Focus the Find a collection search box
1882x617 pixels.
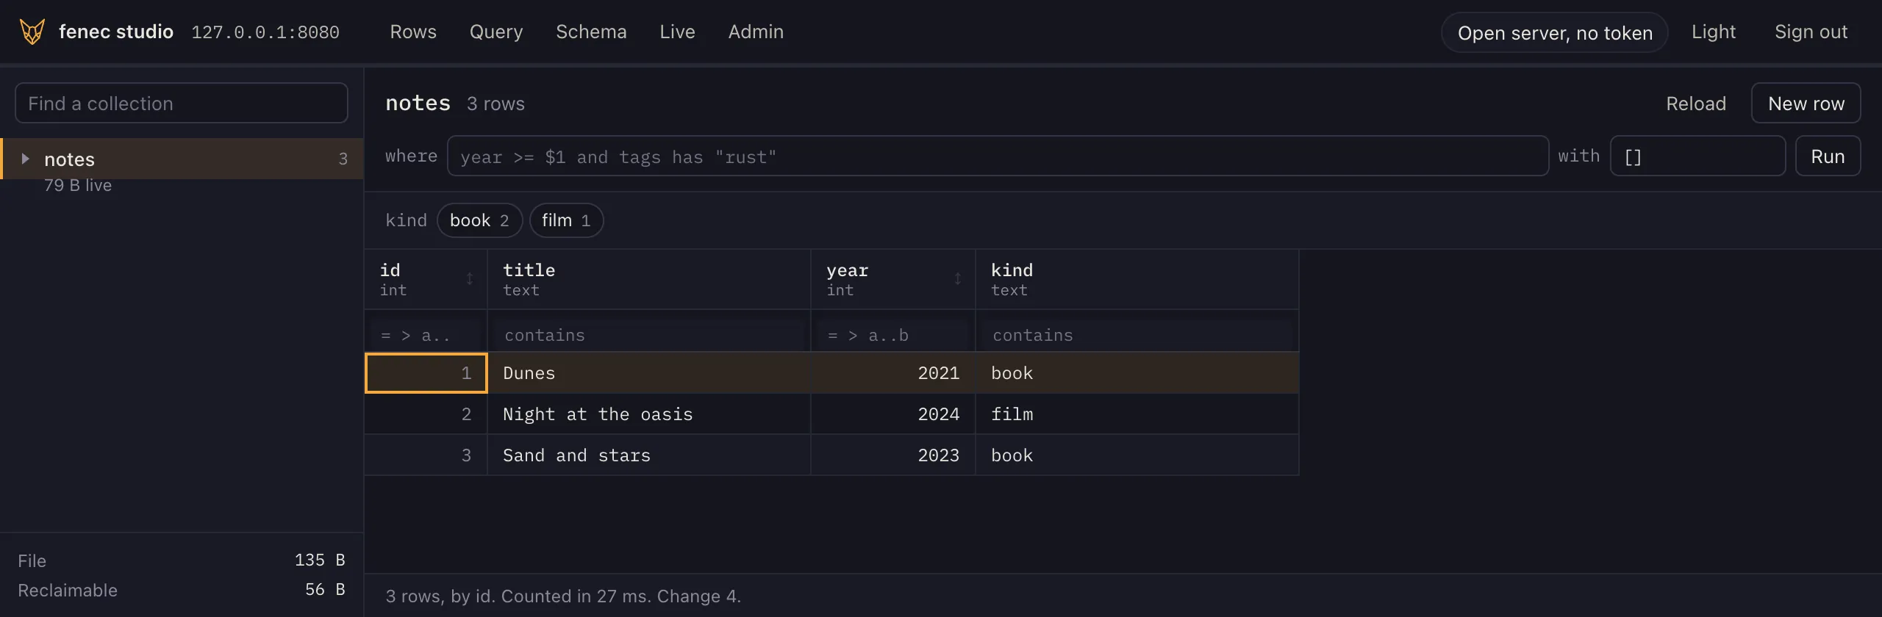click(182, 104)
